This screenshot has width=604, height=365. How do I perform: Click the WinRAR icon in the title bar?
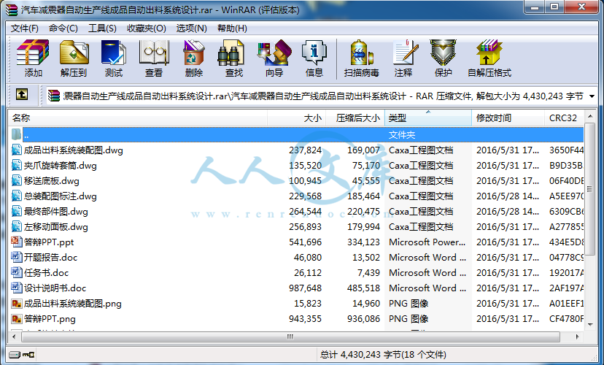tap(12, 9)
